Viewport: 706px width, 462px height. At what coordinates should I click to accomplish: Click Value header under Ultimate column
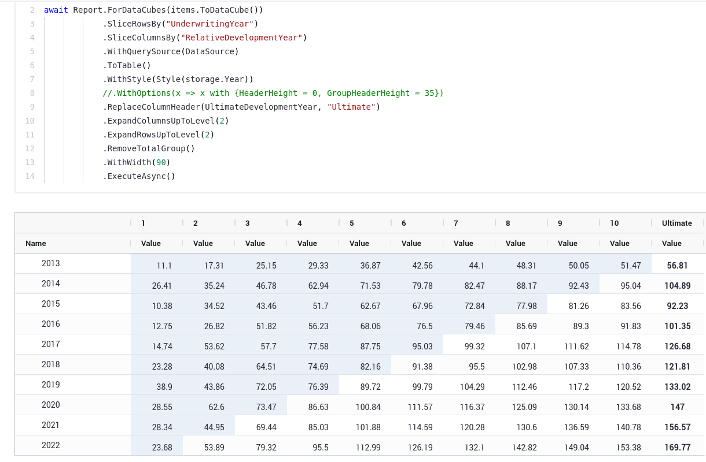(672, 244)
